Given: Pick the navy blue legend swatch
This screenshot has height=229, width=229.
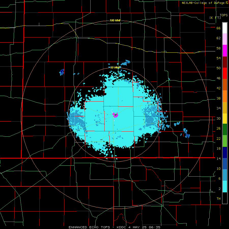Looking at the screenshot, I should 225,152.
